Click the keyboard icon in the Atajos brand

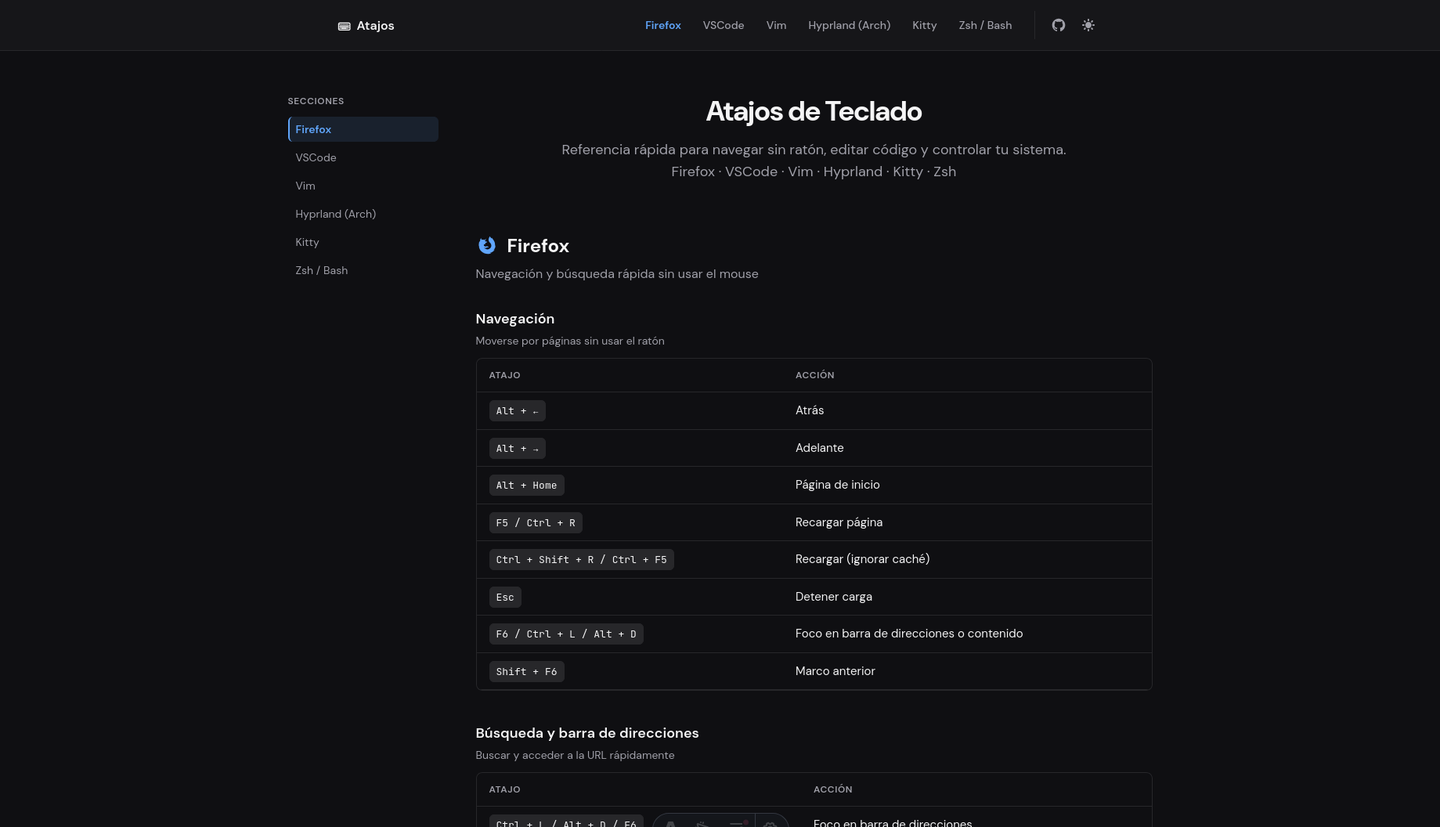[344, 26]
